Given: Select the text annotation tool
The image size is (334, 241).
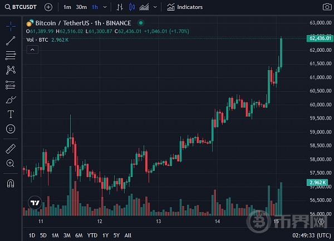Looking at the screenshot, I should [11, 114].
